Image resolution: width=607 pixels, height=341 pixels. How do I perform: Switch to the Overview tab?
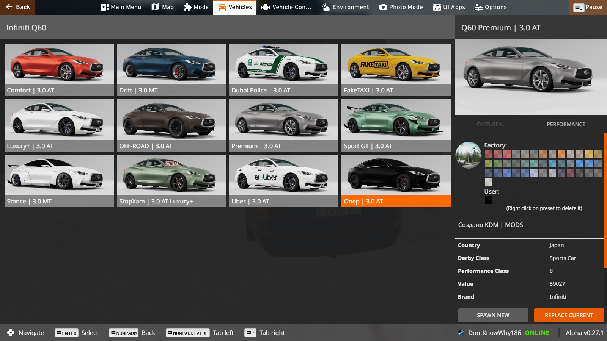coord(490,124)
